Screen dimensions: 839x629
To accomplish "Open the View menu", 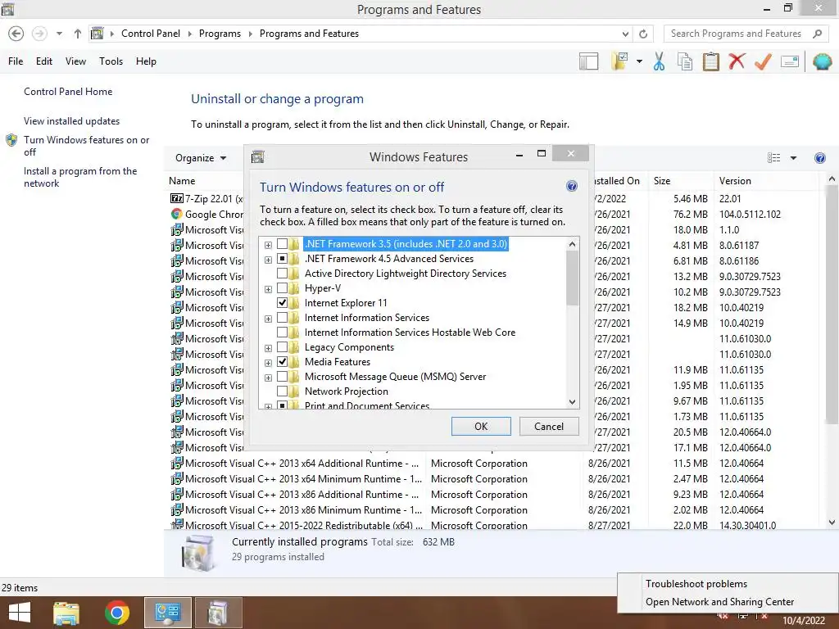I will click(75, 61).
